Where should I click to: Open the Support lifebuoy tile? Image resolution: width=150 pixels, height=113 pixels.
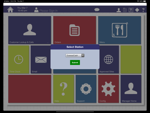[86, 89]
